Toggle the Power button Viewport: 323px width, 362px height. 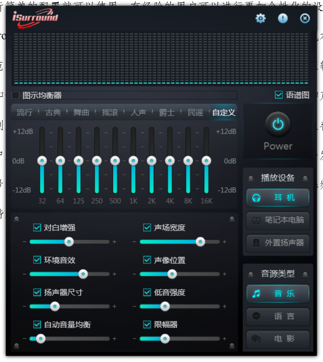[x=278, y=125]
